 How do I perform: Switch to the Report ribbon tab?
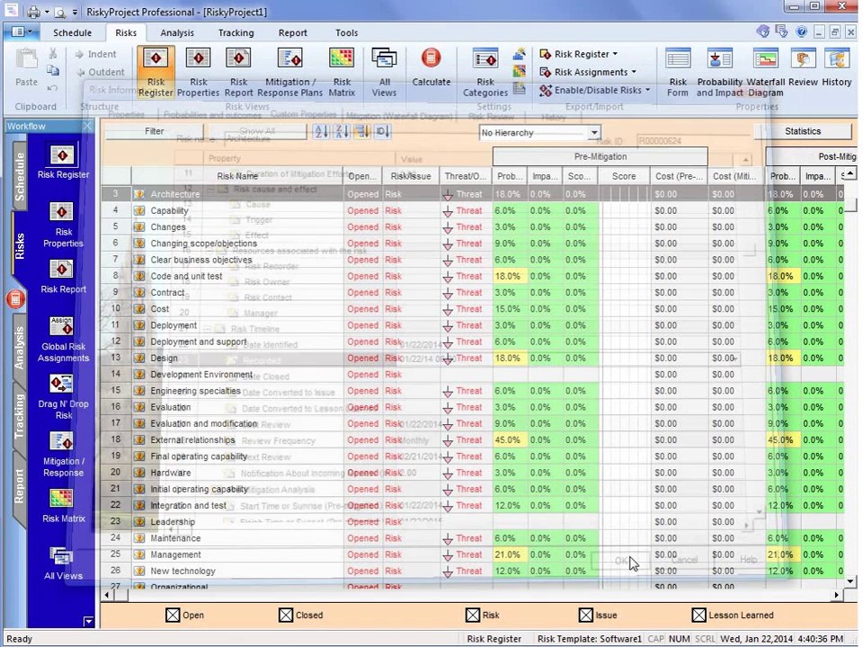pos(292,32)
